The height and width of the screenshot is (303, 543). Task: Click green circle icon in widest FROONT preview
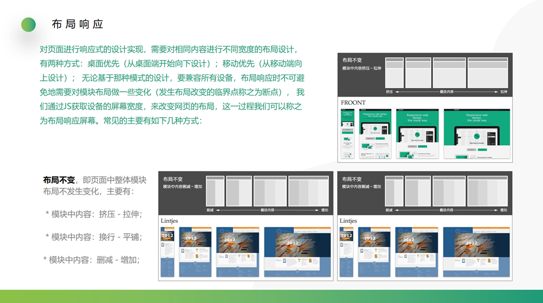(x=477, y=136)
